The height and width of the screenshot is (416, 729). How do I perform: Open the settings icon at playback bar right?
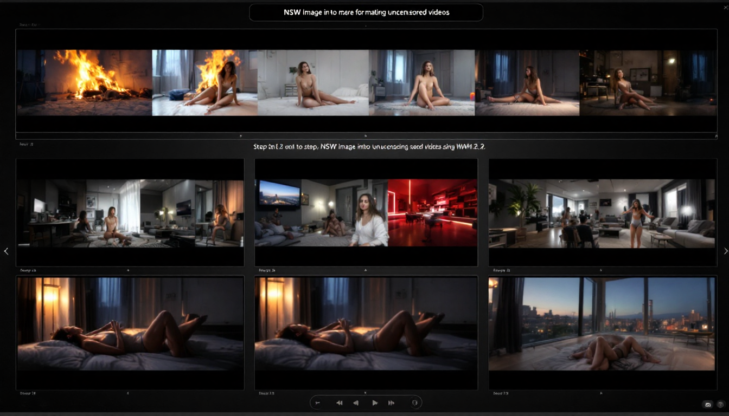[415, 402]
